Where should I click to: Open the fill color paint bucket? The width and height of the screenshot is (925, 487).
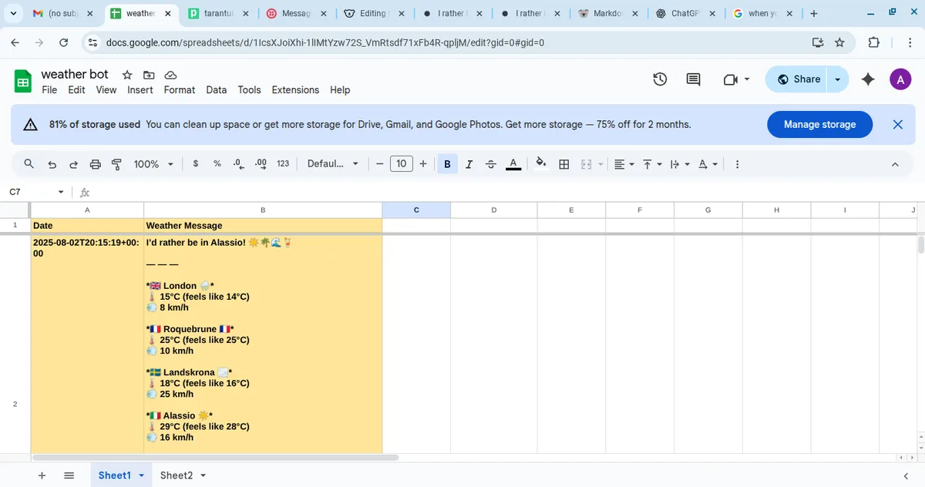(x=541, y=163)
